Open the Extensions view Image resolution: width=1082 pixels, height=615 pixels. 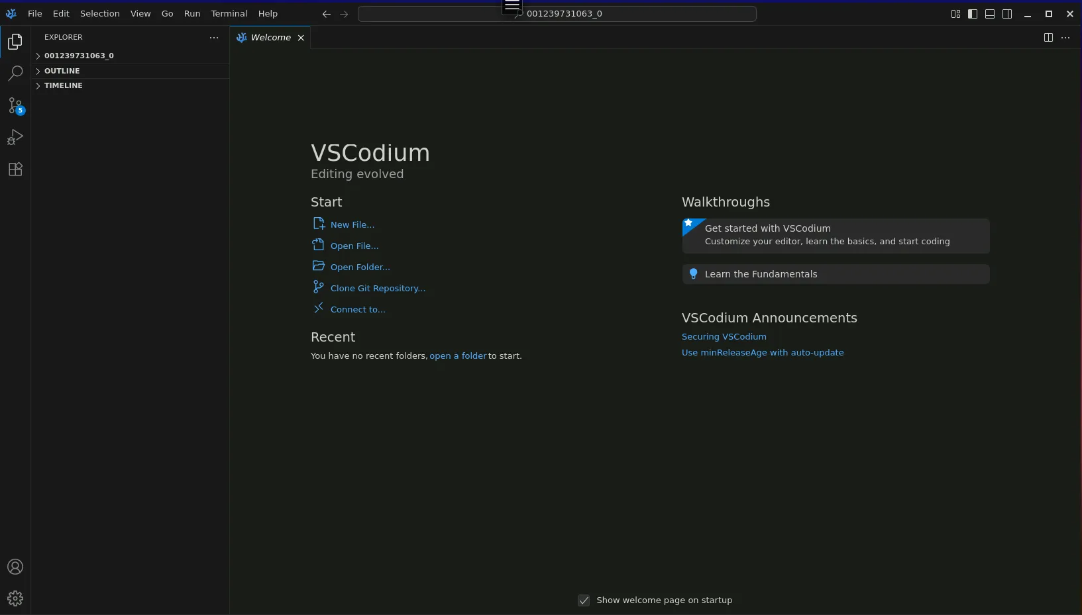(x=15, y=169)
